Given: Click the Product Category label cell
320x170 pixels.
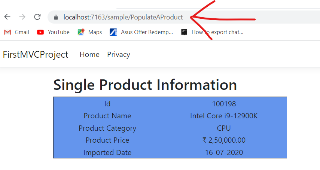Looking at the screenshot, I should pos(107,128).
